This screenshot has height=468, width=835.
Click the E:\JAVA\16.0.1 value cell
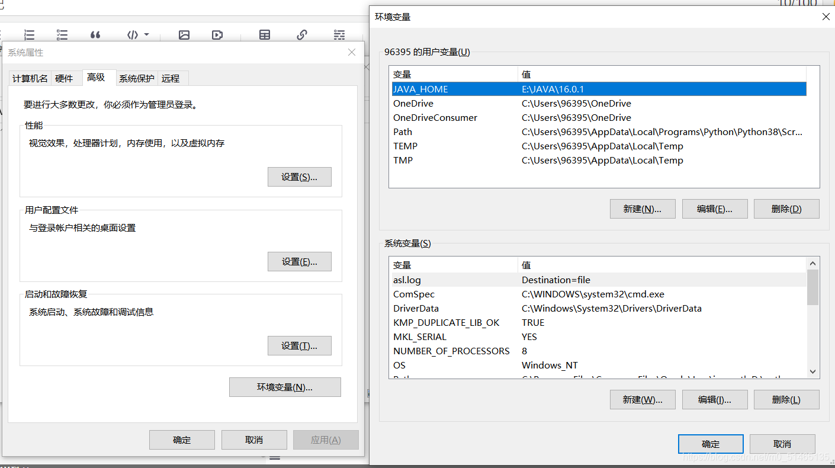(x=553, y=89)
